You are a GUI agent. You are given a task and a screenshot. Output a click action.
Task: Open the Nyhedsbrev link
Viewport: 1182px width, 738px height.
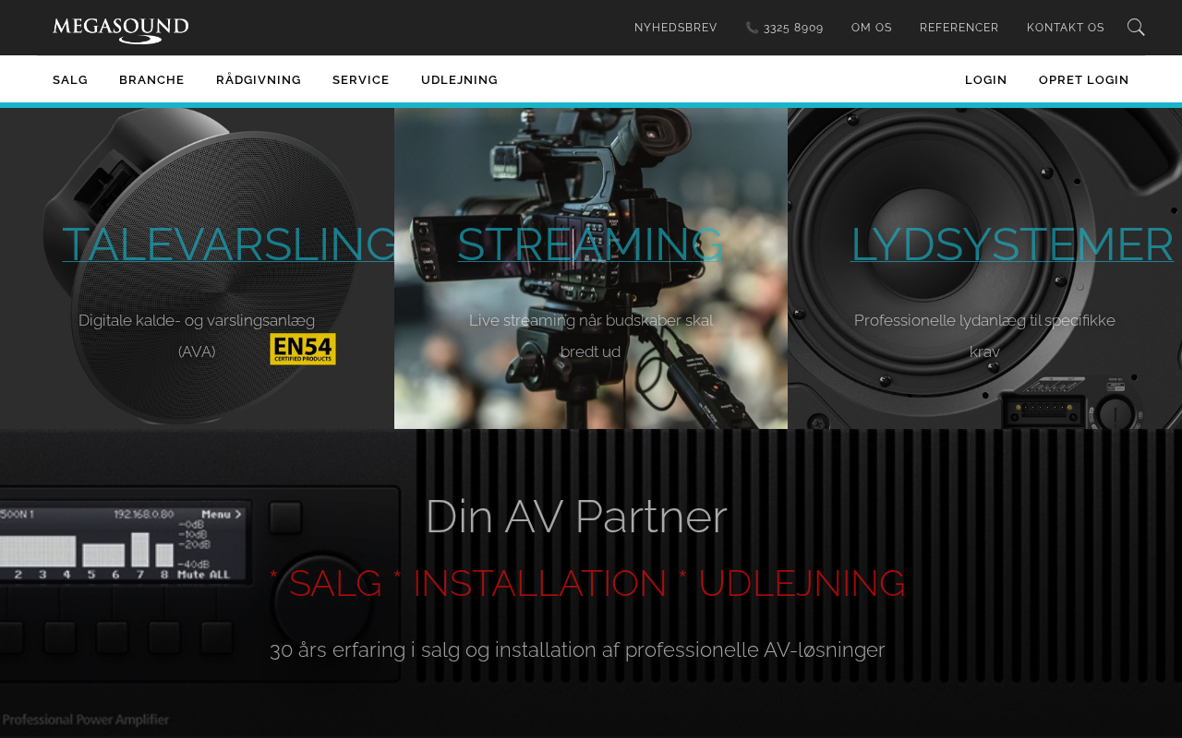[x=676, y=28]
